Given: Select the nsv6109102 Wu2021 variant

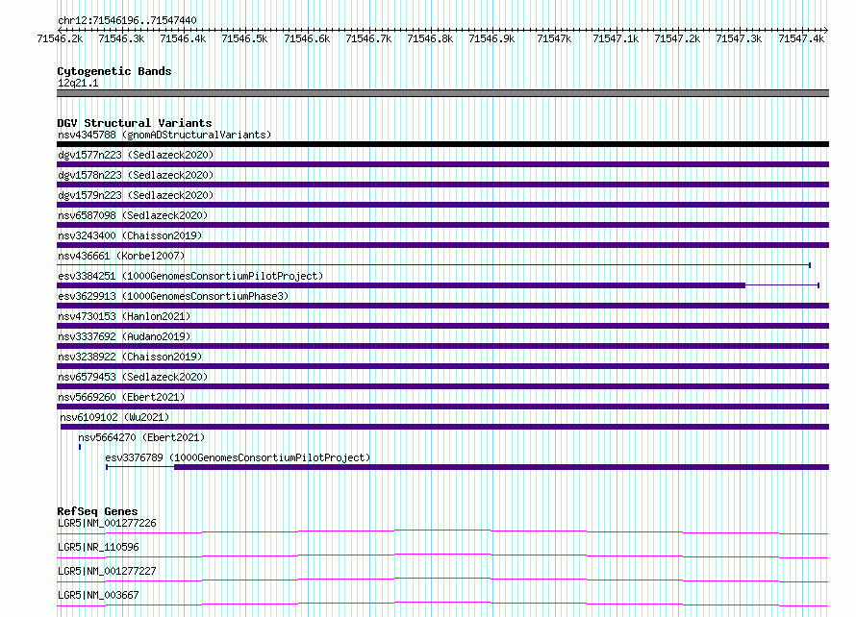Looking at the screenshot, I should pyautogui.click(x=114, y=417).
